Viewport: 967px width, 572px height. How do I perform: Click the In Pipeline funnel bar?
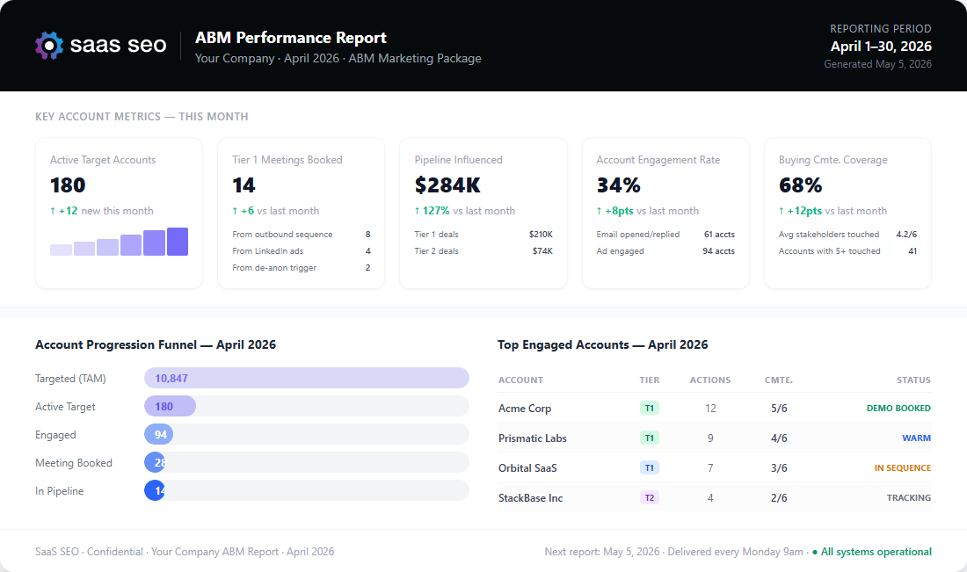(x=155, y=490)
